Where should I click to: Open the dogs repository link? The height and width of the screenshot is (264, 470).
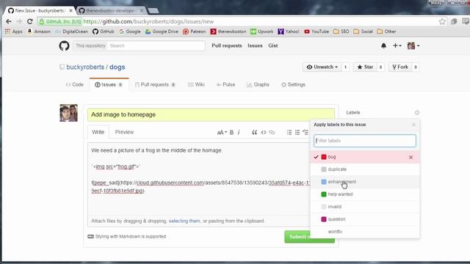coord(117,67)
